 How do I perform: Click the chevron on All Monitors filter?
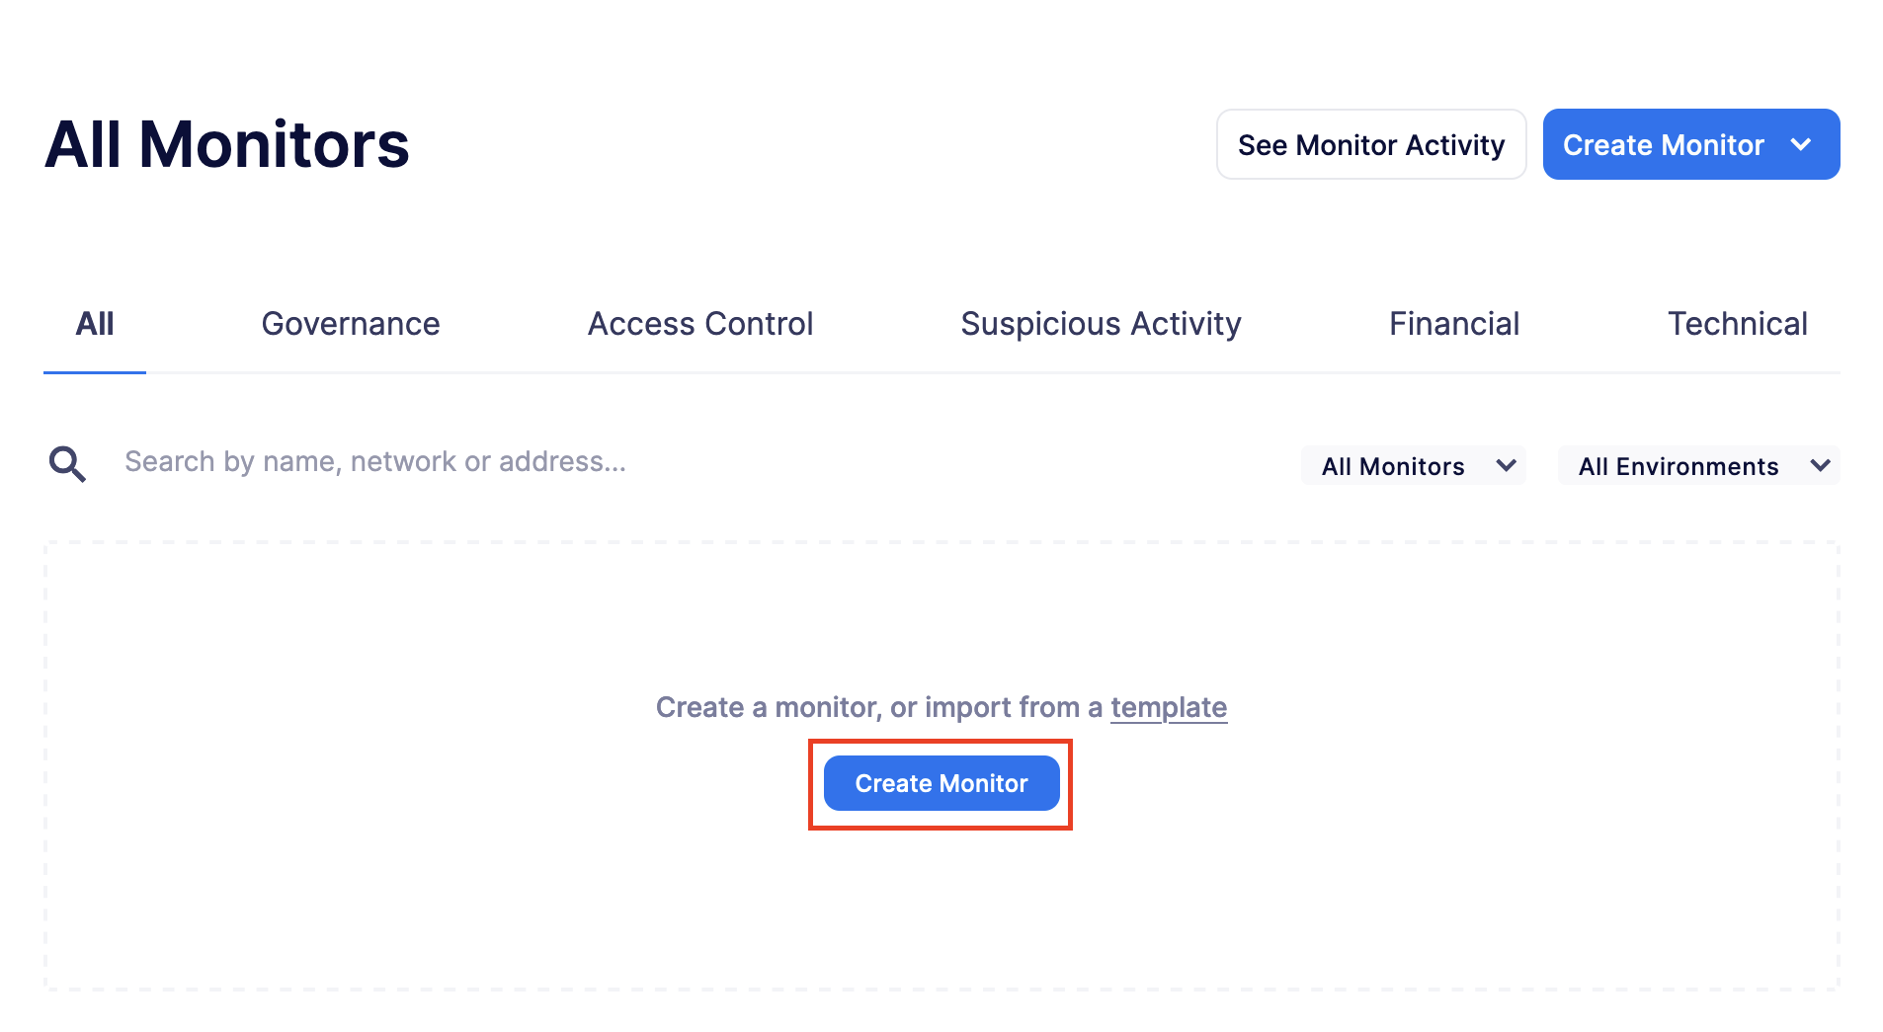point(1508,465)
